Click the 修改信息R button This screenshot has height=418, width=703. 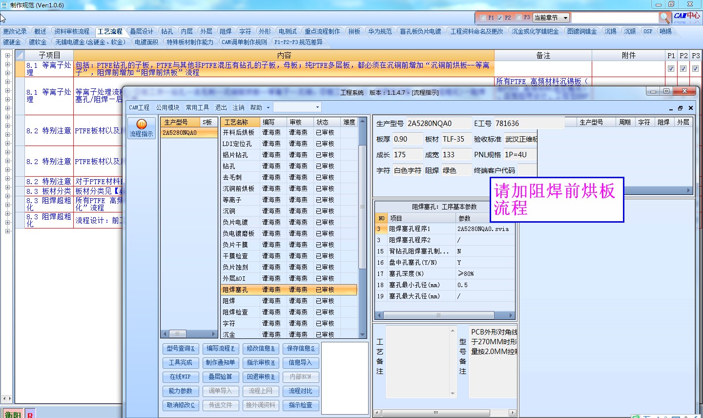[261, 349]
